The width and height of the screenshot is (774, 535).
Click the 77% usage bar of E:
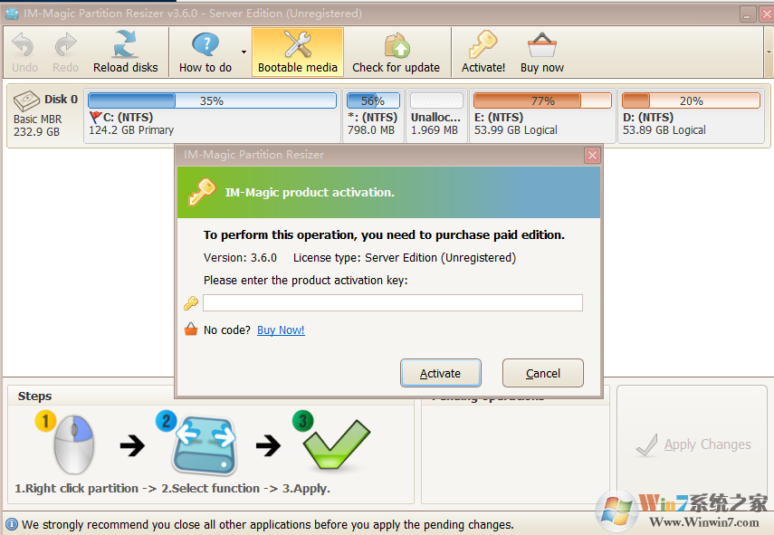[x=542, y=100]
